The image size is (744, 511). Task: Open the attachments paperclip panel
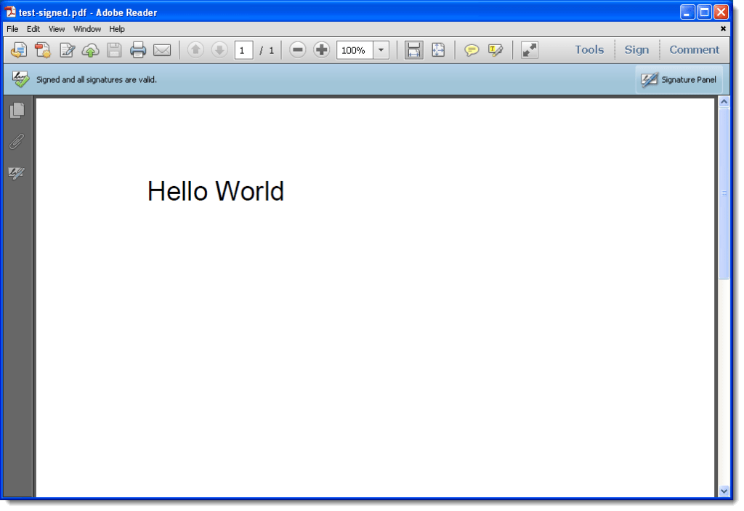(x=16, y=142)
